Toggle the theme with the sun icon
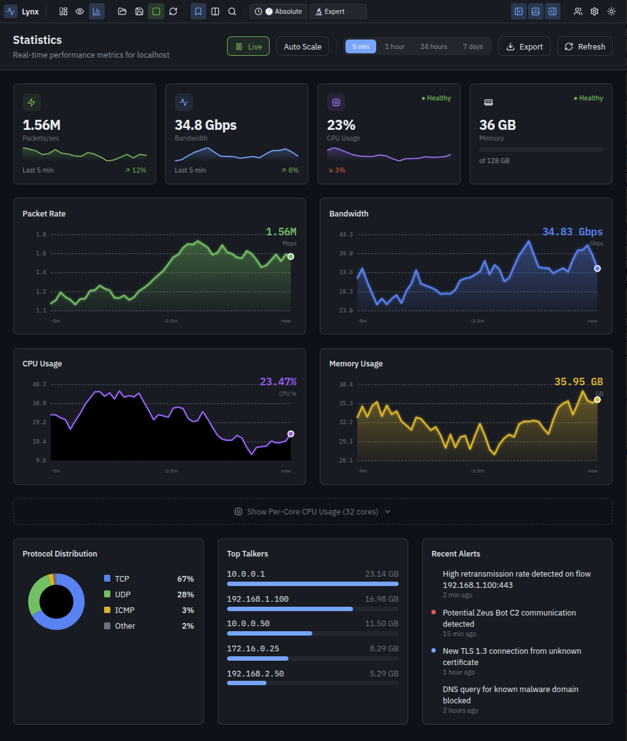This screenshot has width=627, height=741. tap(611, 11)
